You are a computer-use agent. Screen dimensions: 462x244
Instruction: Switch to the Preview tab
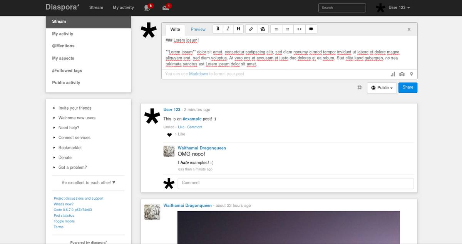click(198, 29)
